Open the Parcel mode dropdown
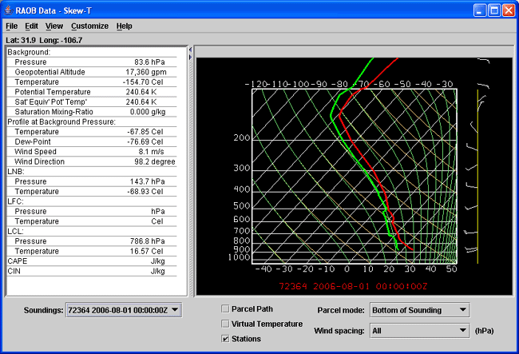 pos(419,310)
